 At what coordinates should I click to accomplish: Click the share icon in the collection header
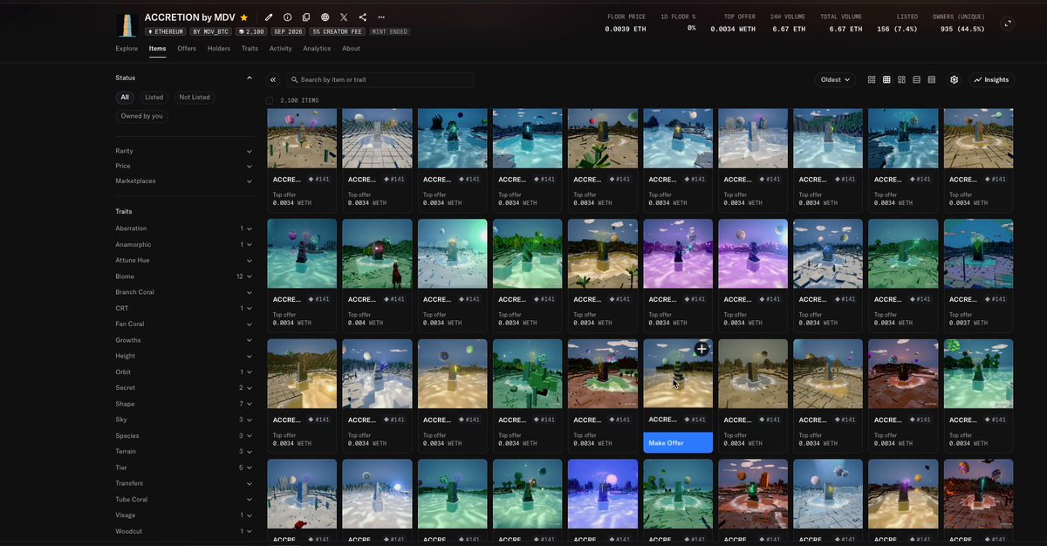pos(362,17)
